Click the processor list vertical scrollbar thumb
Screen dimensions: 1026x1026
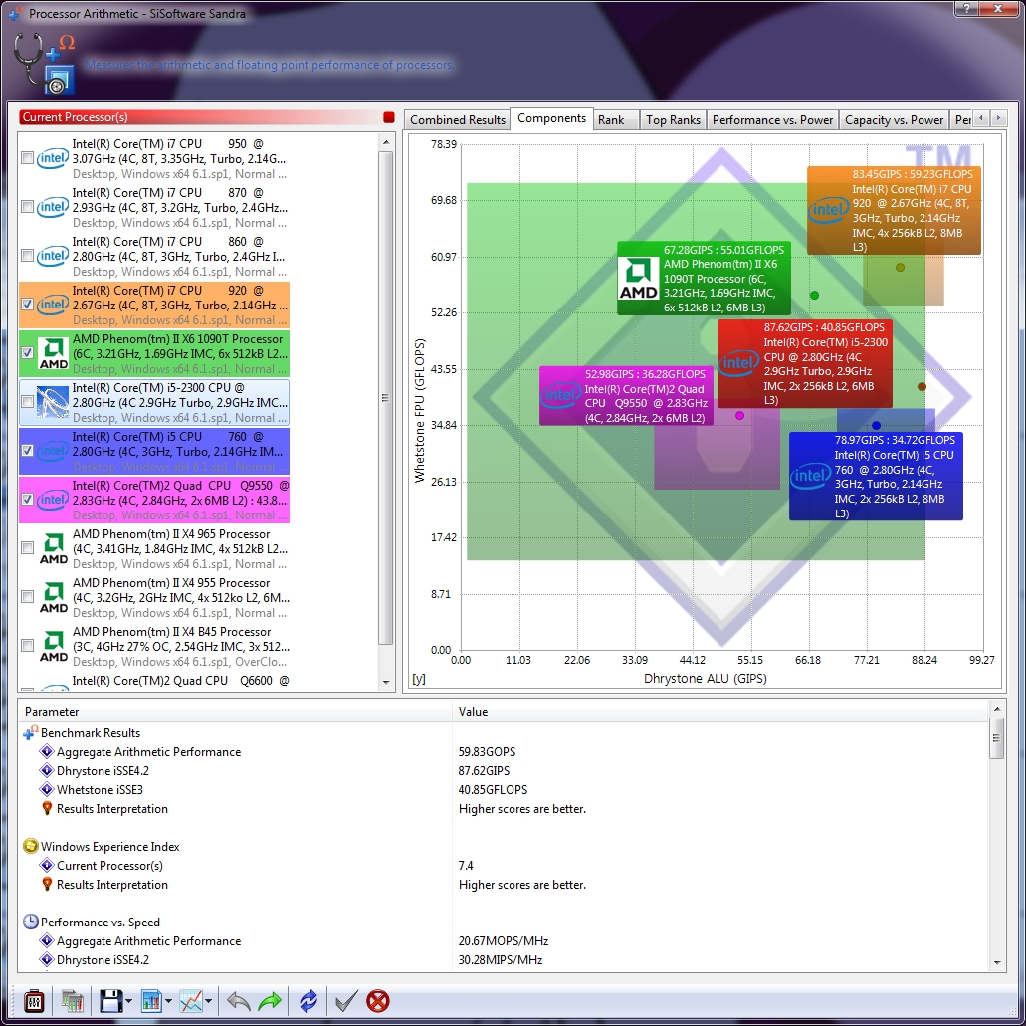[386, 398]
